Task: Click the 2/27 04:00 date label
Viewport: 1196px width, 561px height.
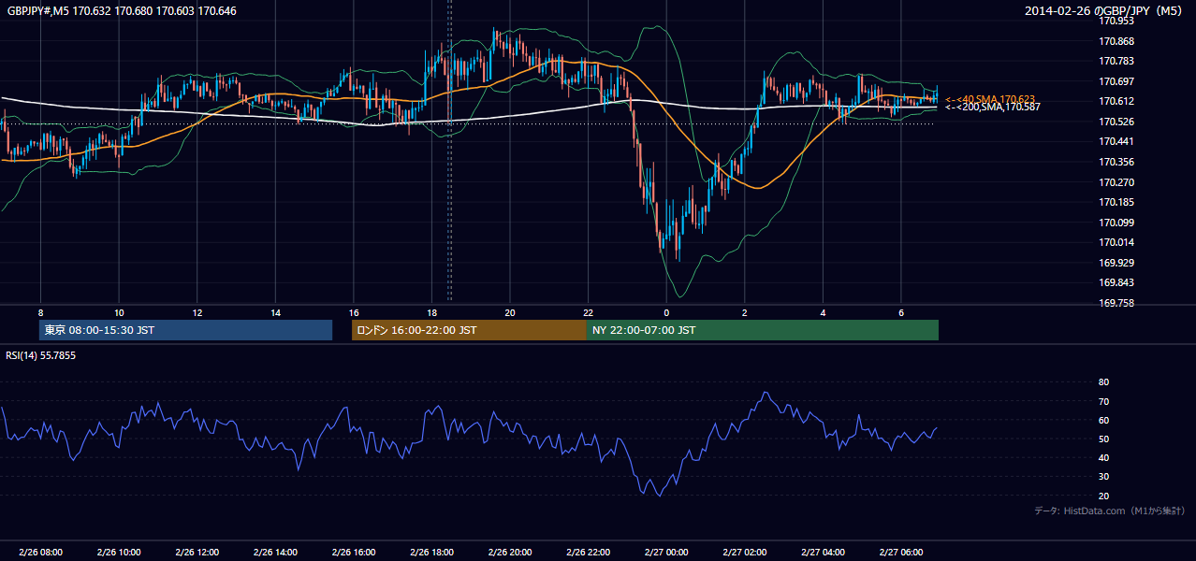Action: [x=823, y=552]
